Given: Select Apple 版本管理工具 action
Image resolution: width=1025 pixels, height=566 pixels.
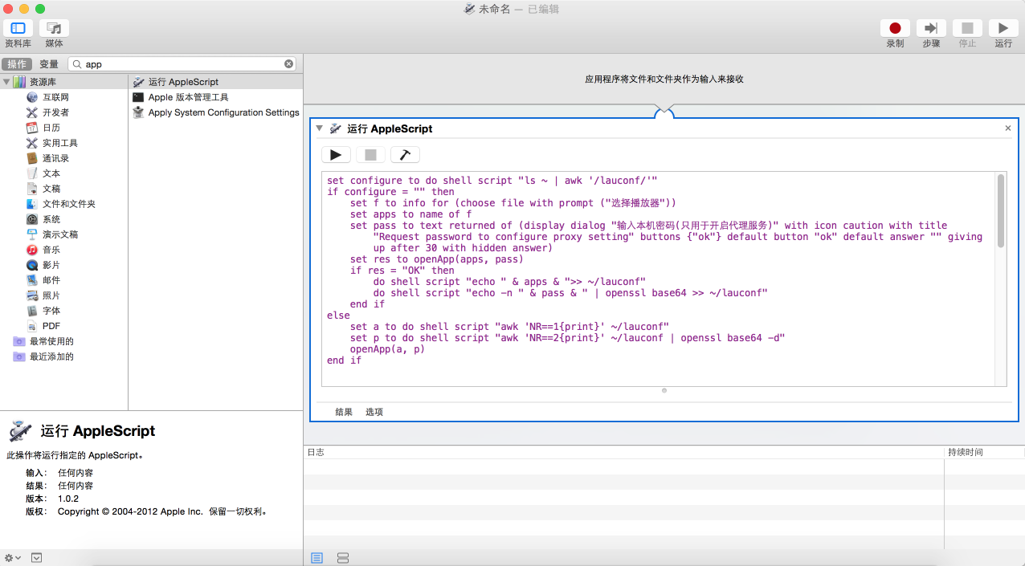Looking at the screenshot, I should pos(215,97).
